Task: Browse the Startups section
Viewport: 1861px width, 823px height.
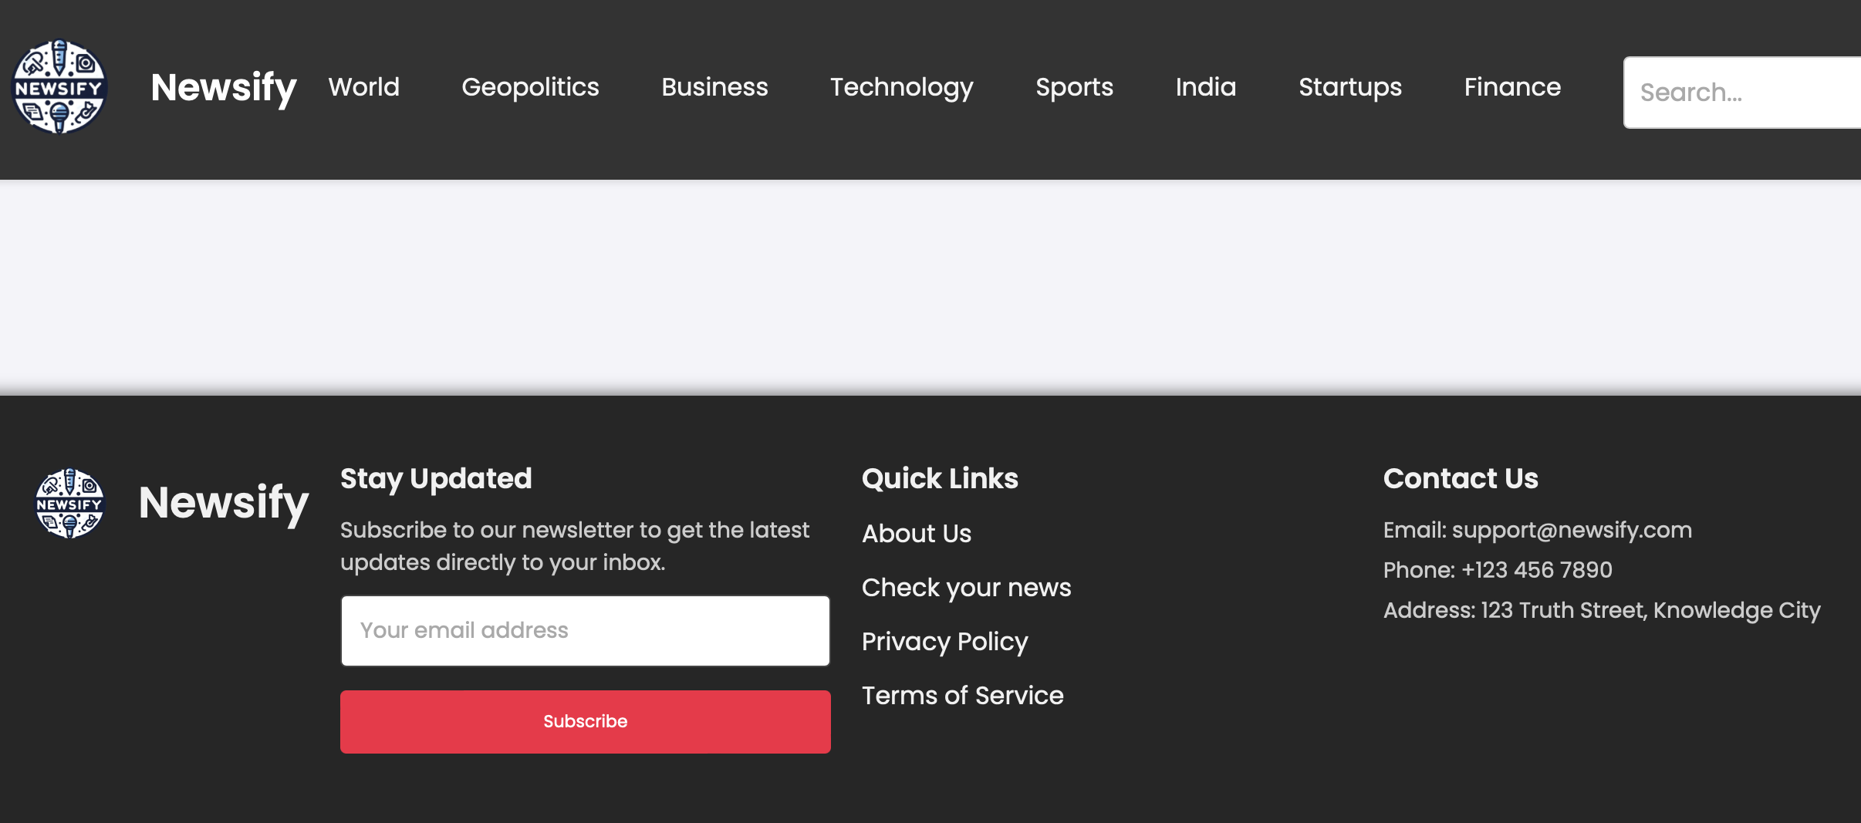Action: point(1350,87)
